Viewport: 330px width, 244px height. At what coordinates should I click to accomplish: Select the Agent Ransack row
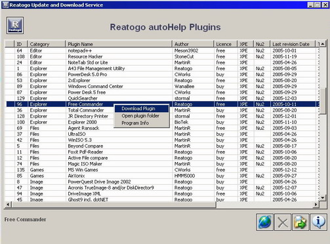pyautogui.click(x=162, y=128)
